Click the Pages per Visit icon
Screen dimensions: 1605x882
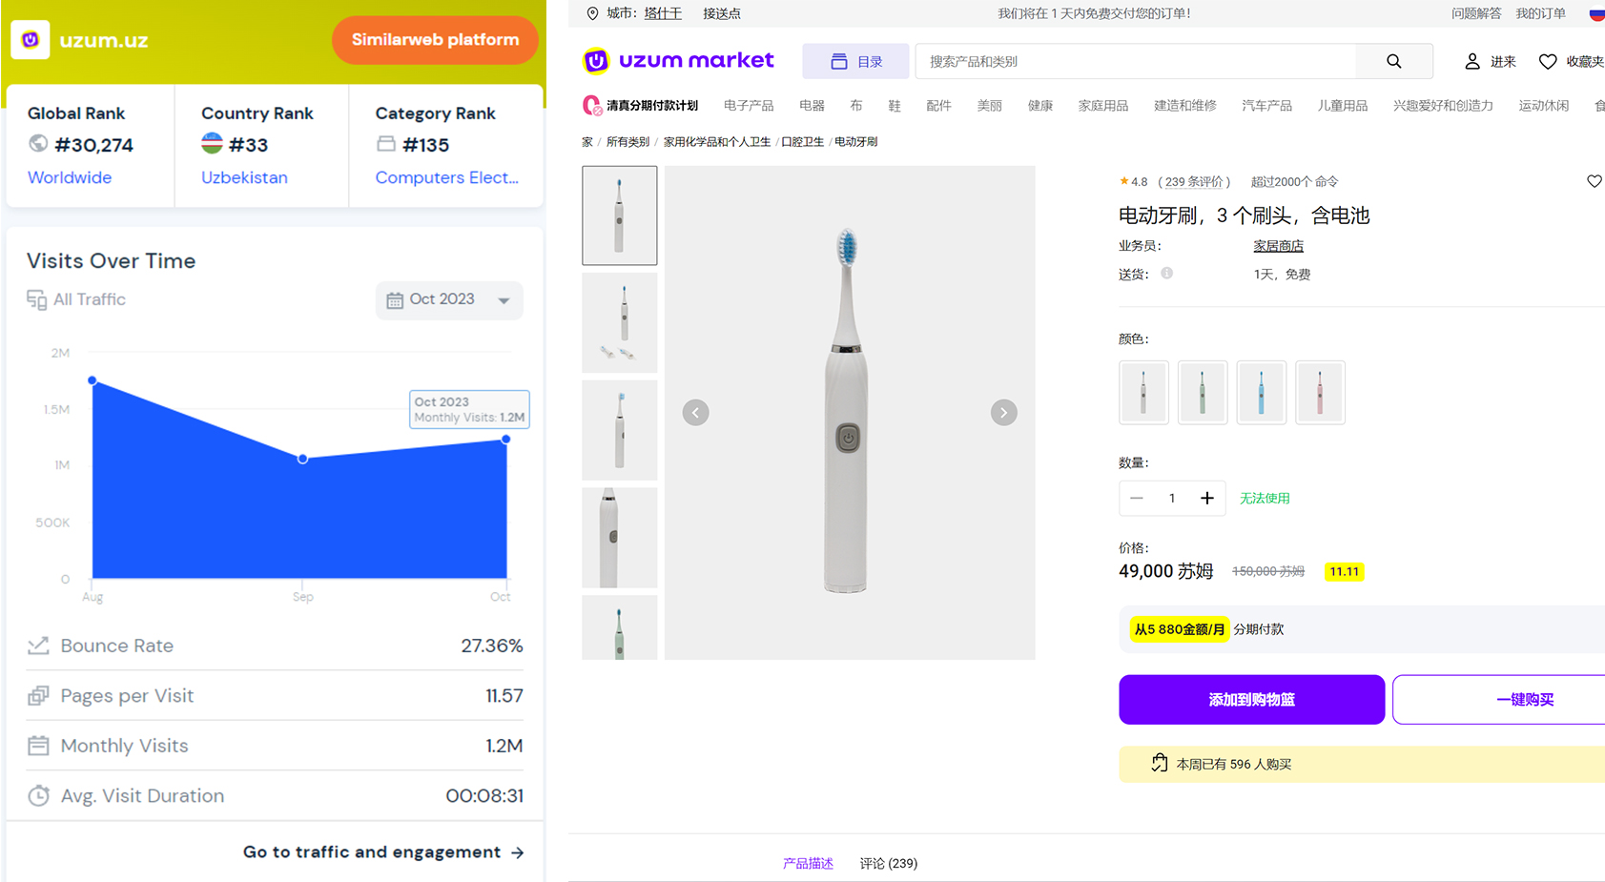pyautogui.click(x=38, y=696)
